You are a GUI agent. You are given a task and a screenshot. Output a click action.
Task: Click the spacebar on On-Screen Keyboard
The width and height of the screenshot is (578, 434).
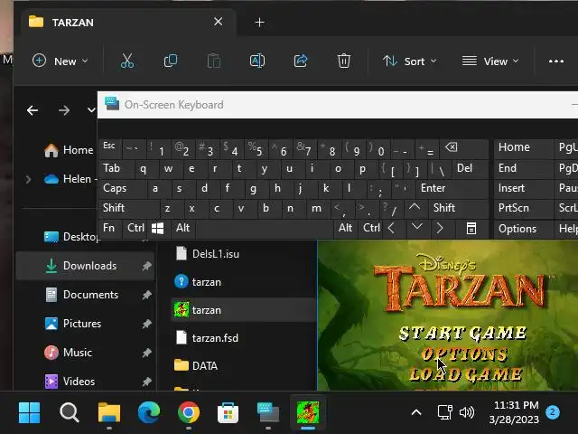click(x=265, y=229)
